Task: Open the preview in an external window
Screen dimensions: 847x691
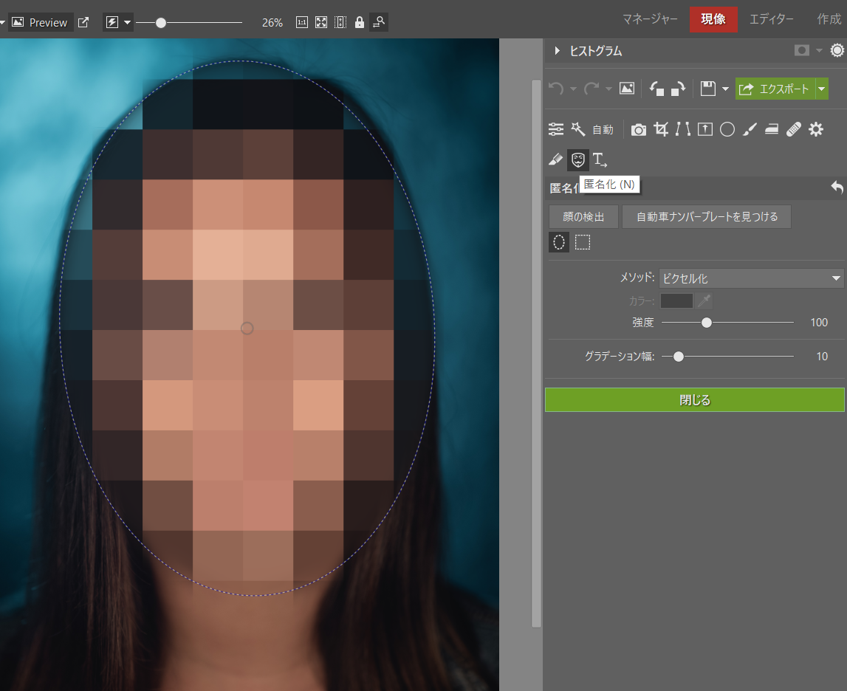Action: click(x=83, y=22)
